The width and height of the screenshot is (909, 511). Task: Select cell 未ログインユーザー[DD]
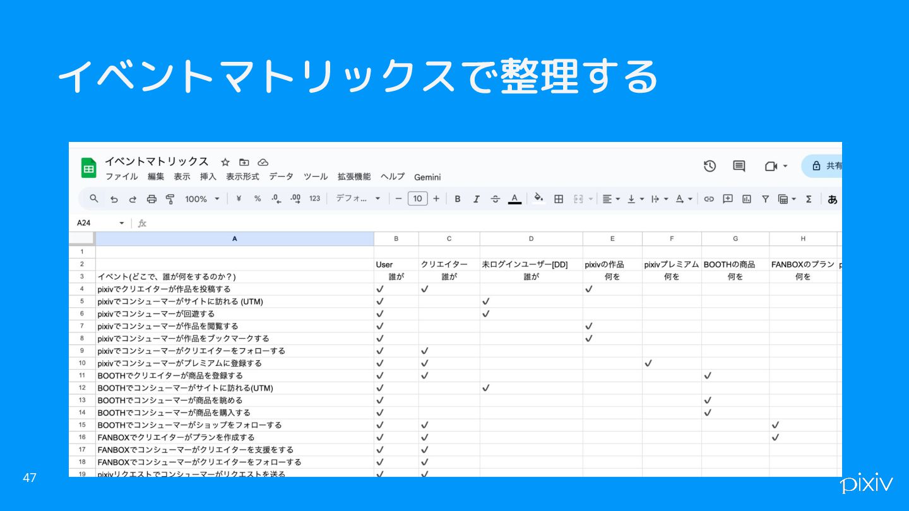[531, 265]
